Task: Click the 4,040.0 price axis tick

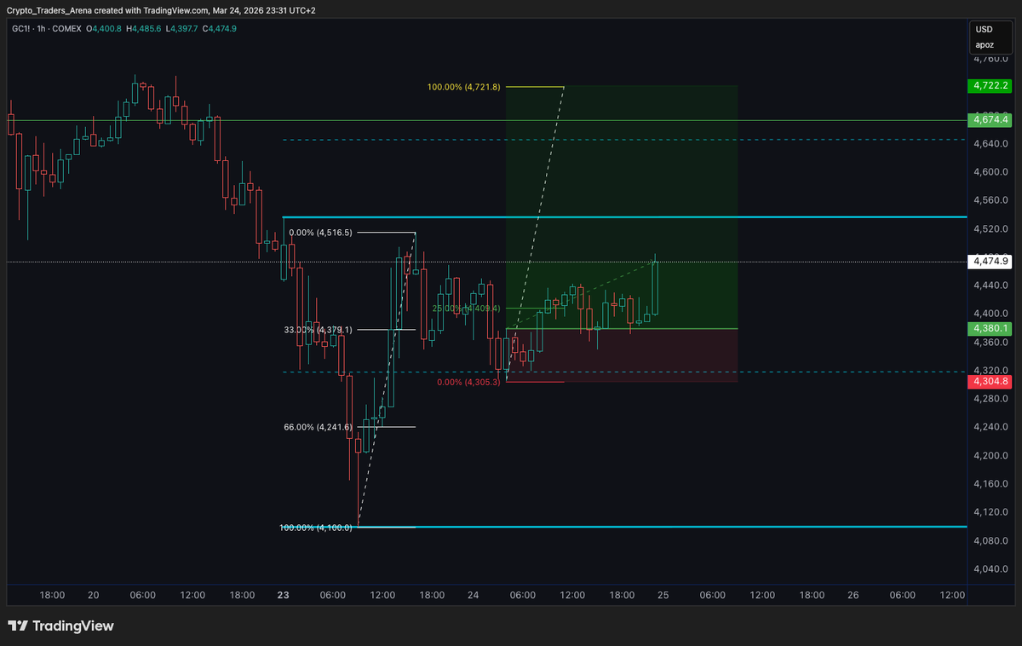Action: [992, 569]
